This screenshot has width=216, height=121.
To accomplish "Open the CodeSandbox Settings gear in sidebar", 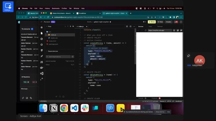I will (x=42, y=45).
